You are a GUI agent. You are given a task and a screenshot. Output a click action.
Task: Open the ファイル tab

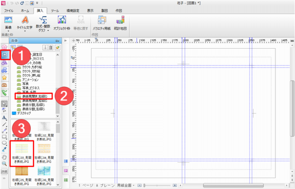(9, 11)
